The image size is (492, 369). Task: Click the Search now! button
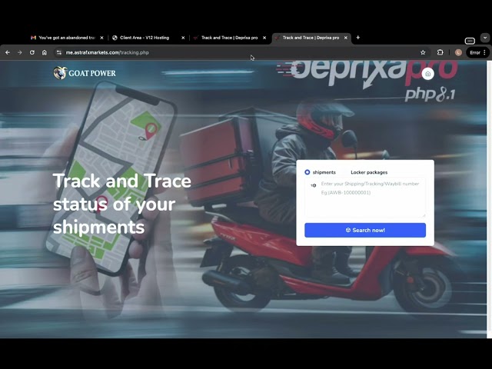point(365,230)
